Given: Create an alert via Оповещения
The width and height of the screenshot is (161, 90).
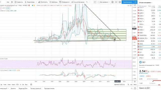Looking at the screenshot, I should coord(64,2).
